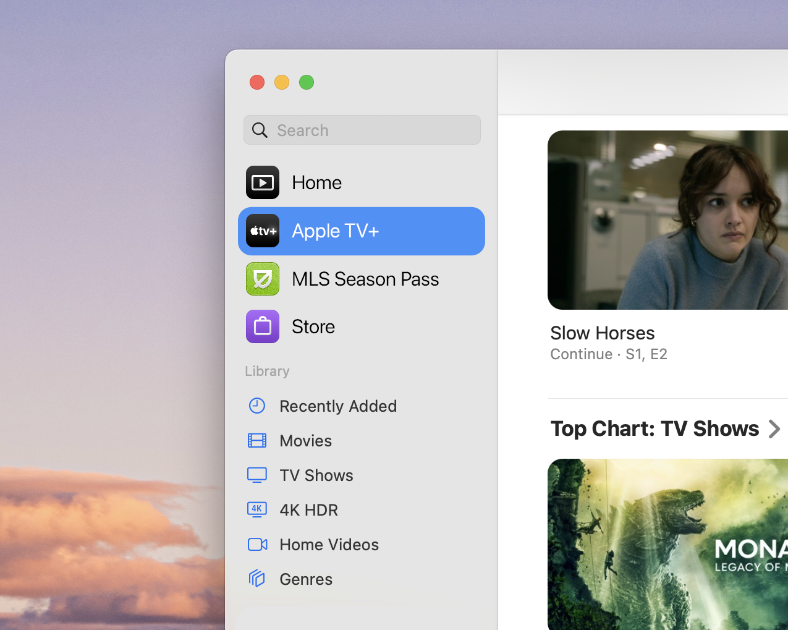Click the Movies film strip icon
Viewport: 788px width, 630px height.
point(257,440)
